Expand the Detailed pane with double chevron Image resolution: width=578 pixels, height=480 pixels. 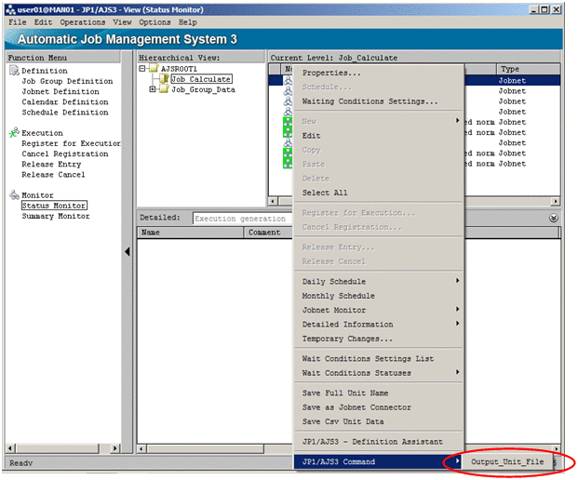coord(554,218)
